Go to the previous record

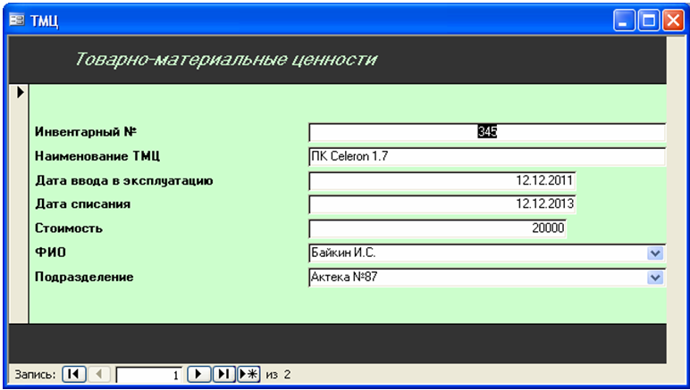point(98,375)
